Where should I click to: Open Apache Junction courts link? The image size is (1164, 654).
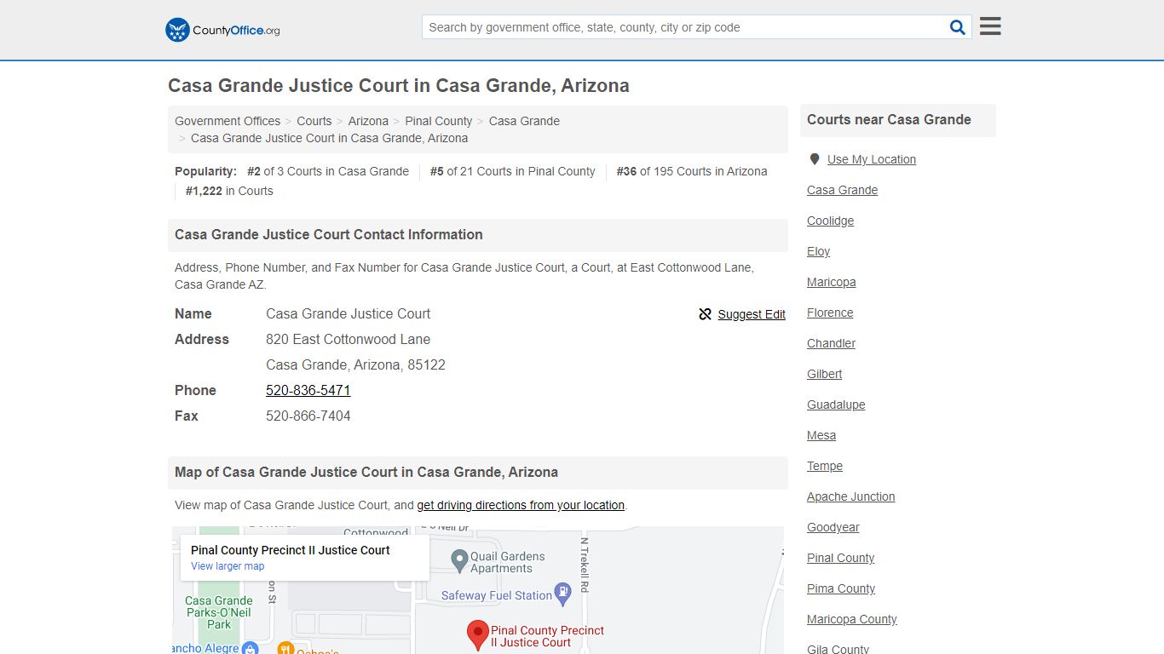pos(850,496)
